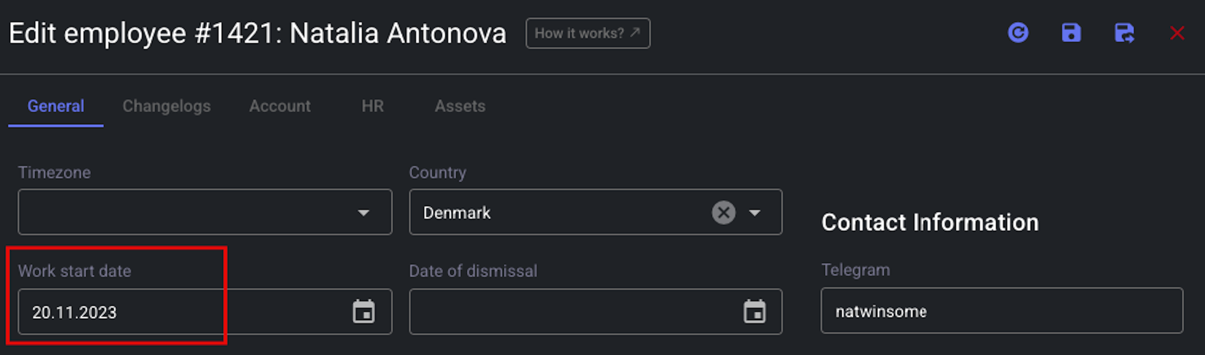
Task: Clear the Denmark country selection
Action: [x=724, y=213]
